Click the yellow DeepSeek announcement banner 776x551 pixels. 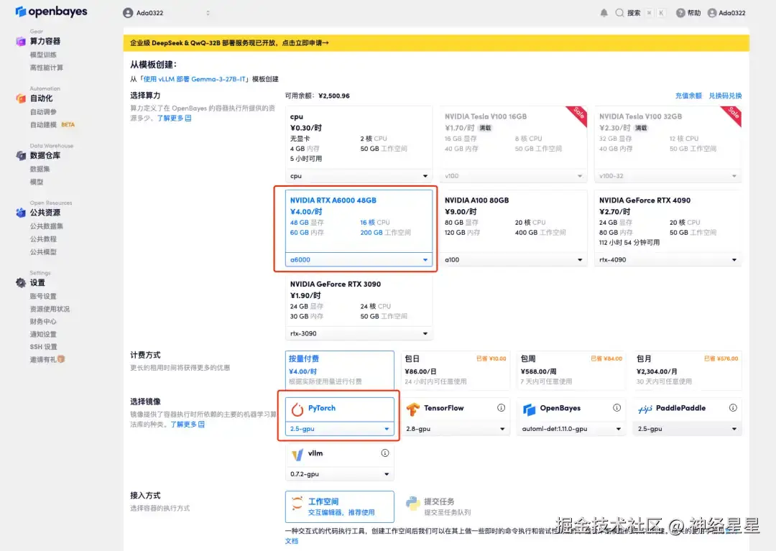click(x=436, y=43)
